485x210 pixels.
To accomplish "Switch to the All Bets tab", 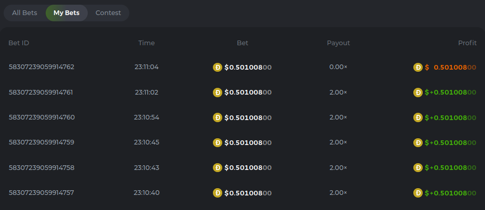I will point(25,13).
